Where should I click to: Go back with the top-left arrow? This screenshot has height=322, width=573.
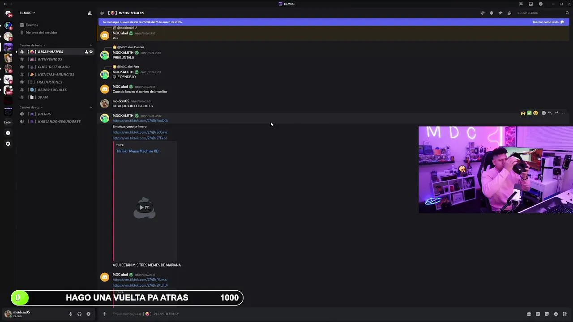(x=5, y=4)
